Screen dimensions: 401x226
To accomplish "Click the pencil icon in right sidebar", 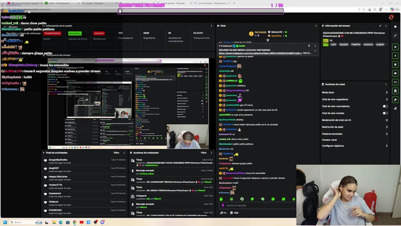I will [x=395, y=35].
